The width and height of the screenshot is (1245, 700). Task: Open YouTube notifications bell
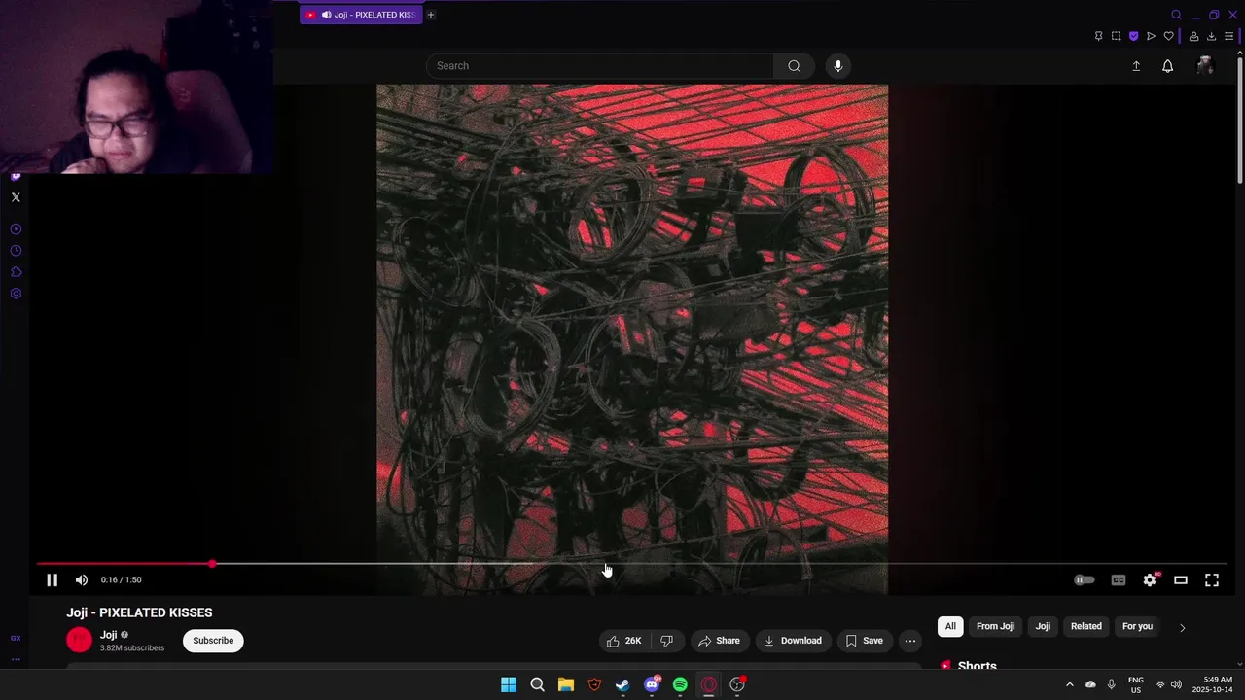click(1168, 66)
